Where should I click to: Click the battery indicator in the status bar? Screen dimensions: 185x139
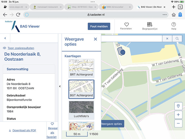pyautogui.click(x=182, y=2)
